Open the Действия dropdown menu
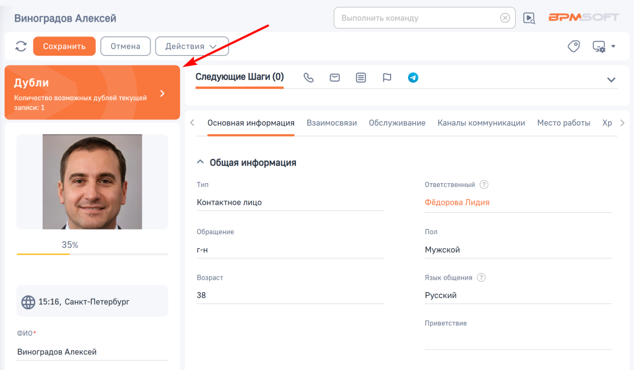 (192, 46)
